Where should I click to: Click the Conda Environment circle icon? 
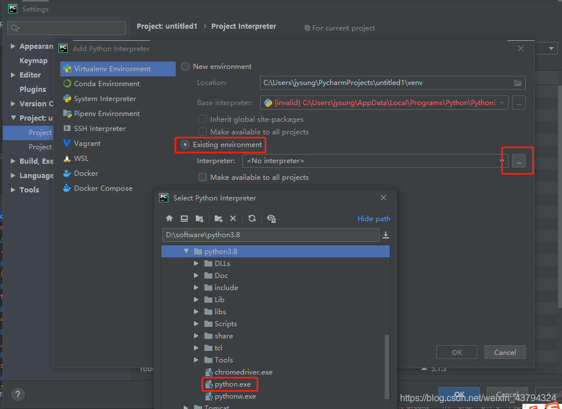click(67, 84)
